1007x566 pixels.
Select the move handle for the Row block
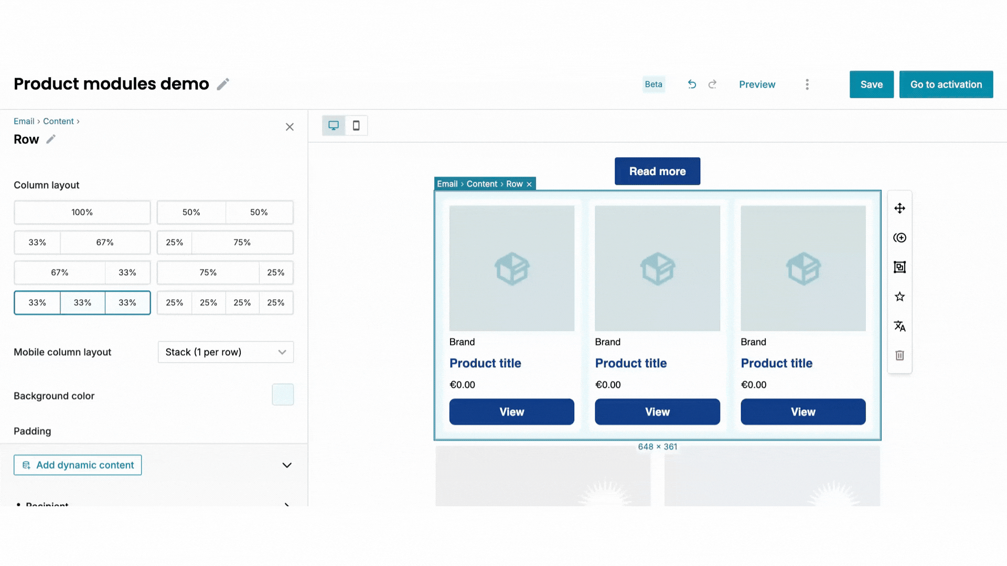[x=899, y=208]
